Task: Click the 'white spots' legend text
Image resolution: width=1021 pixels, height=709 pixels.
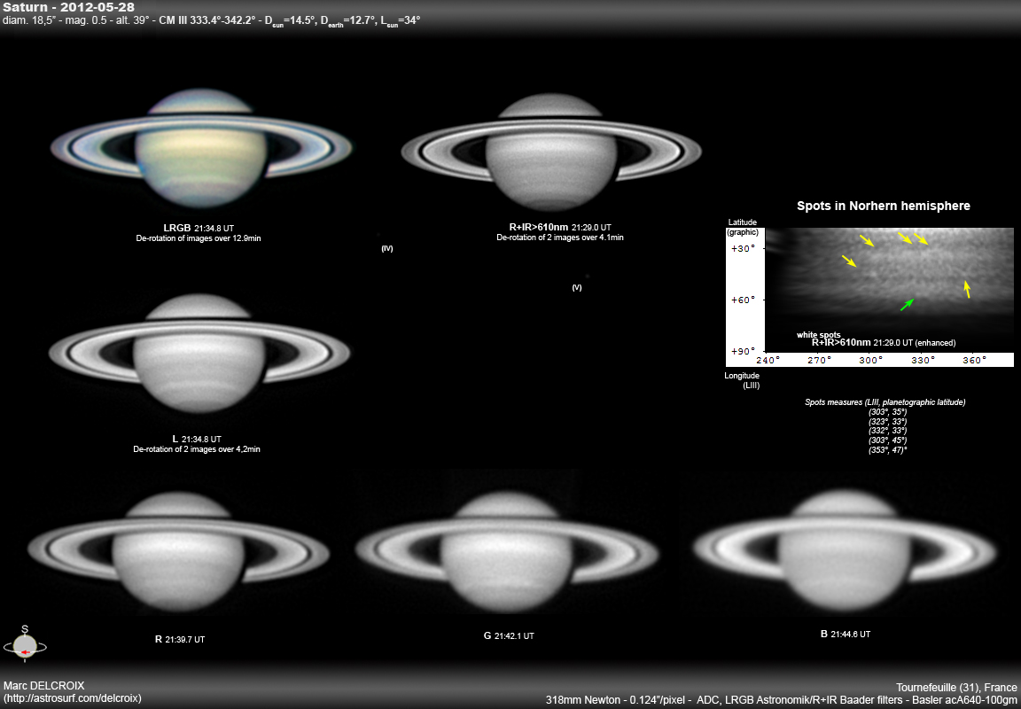Action: click(819, 335)
